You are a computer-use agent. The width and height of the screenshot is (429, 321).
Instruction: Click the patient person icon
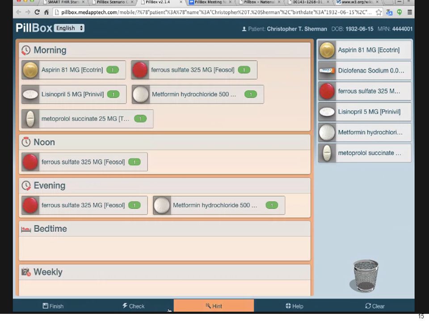[244, 29]
